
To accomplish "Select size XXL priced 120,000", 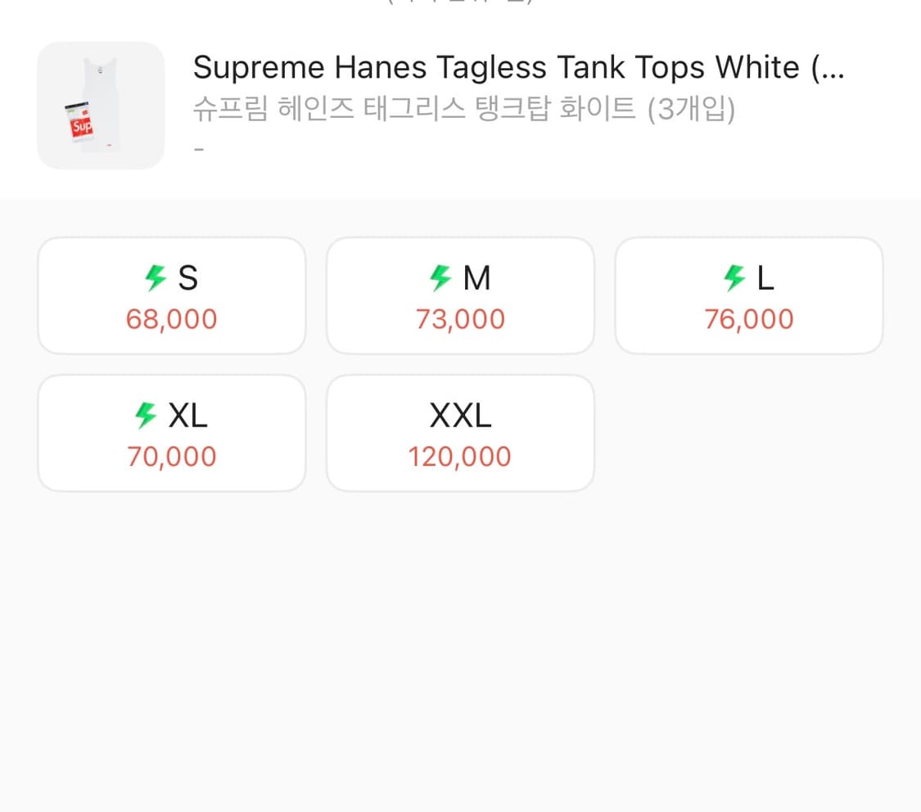I will tap(460, 433).
